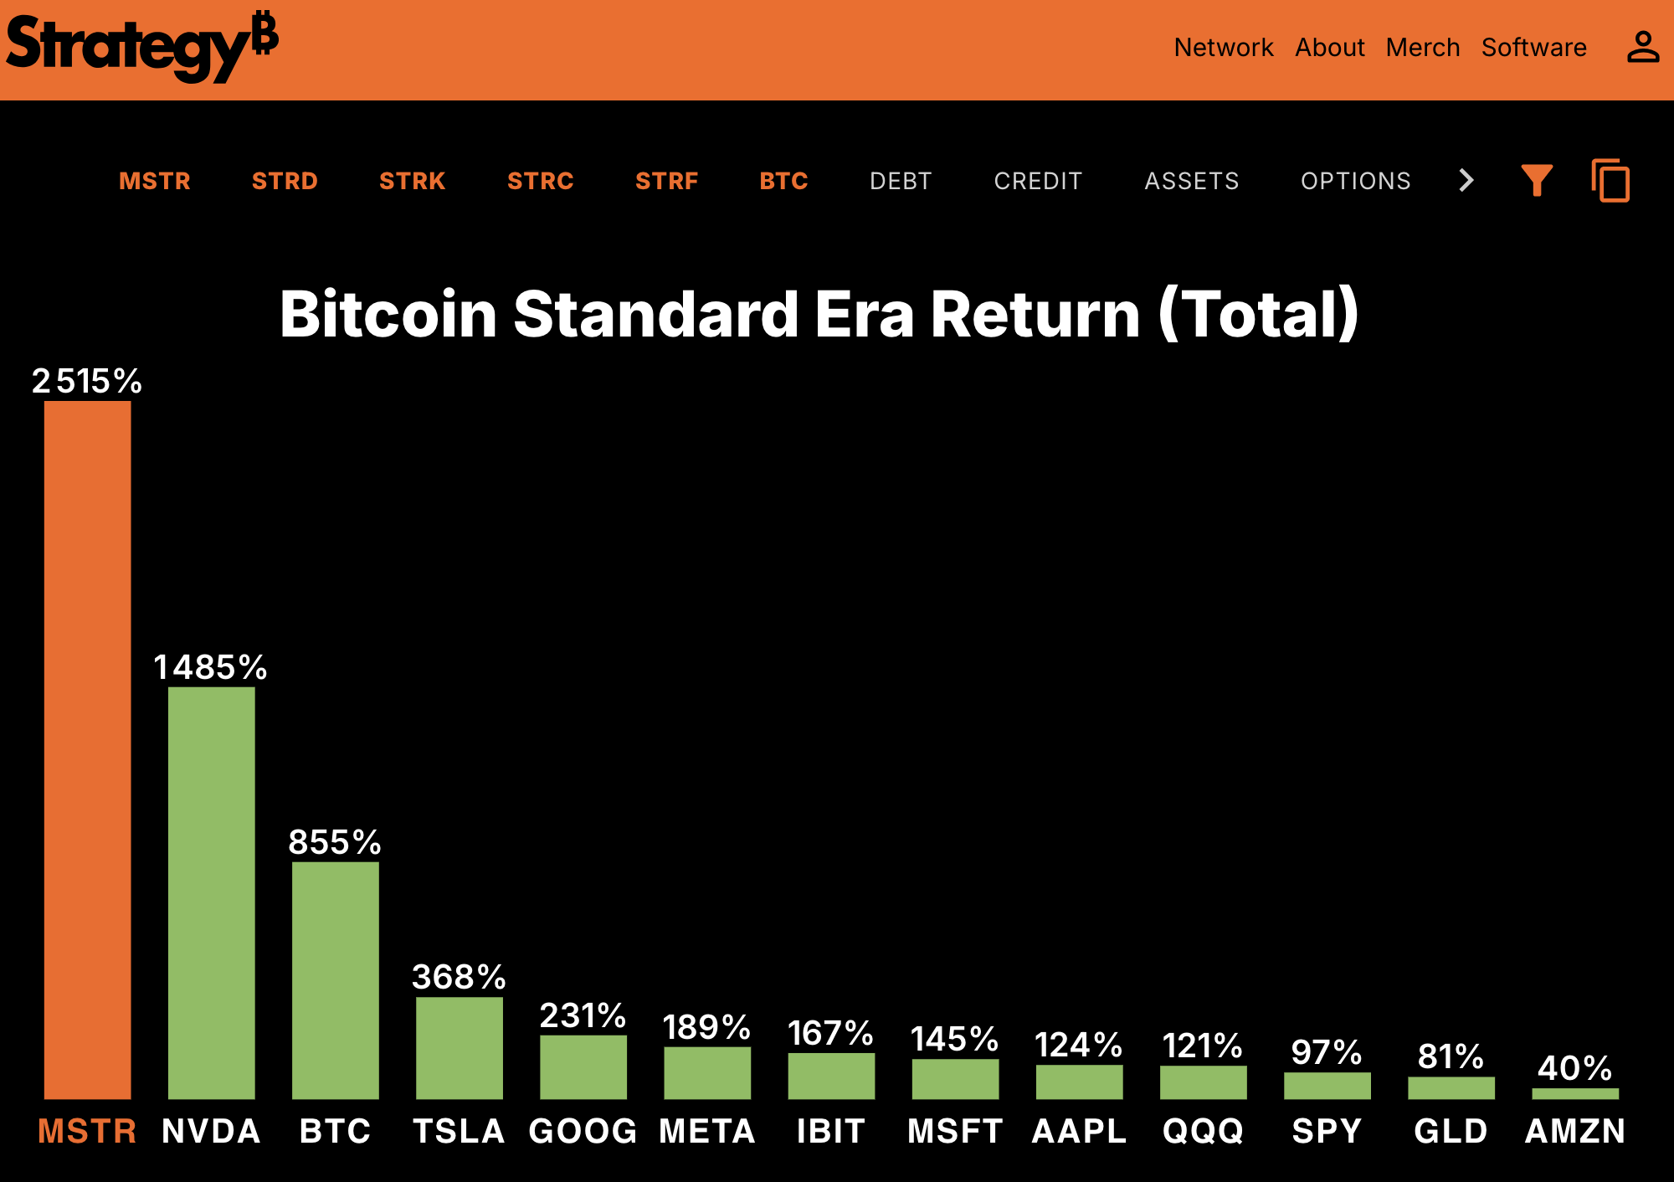Click the orange MSTR bar
This screenshot has height=1182, width=1674.
pyautogui.click(x=88, y=749)
